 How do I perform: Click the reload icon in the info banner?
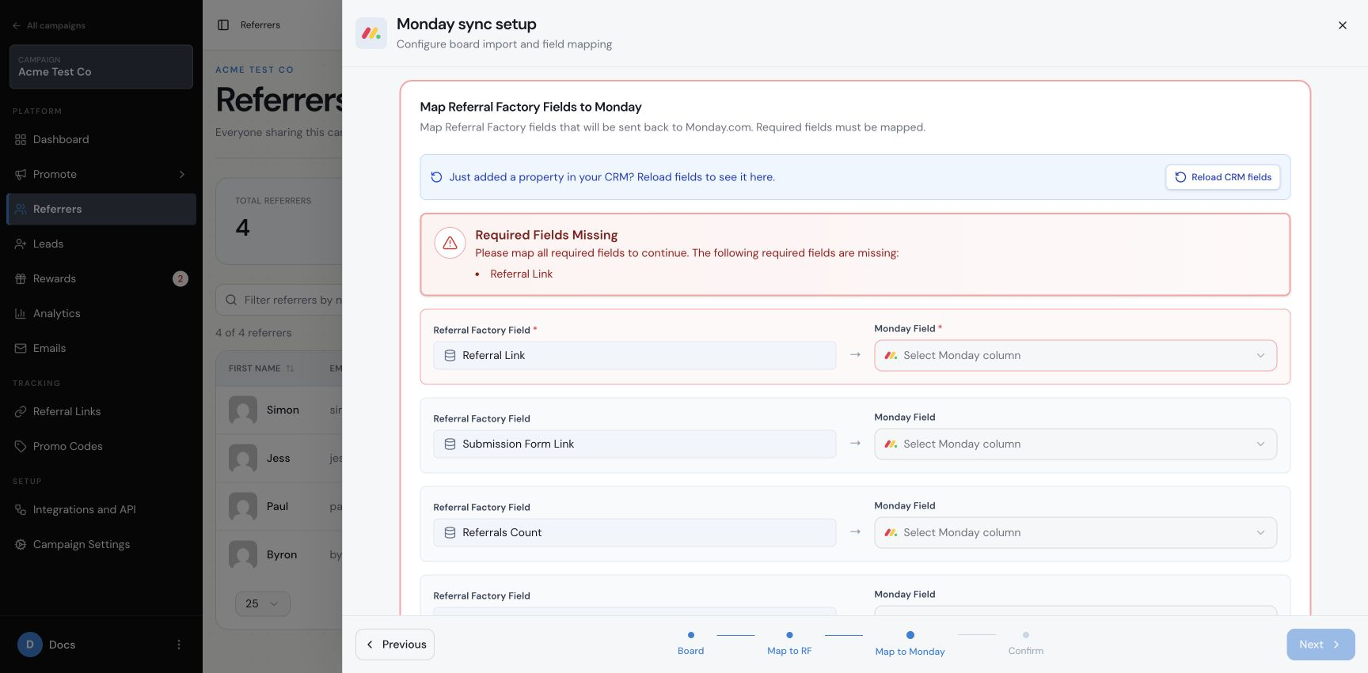pyautogui.click(x=436, y=177)
